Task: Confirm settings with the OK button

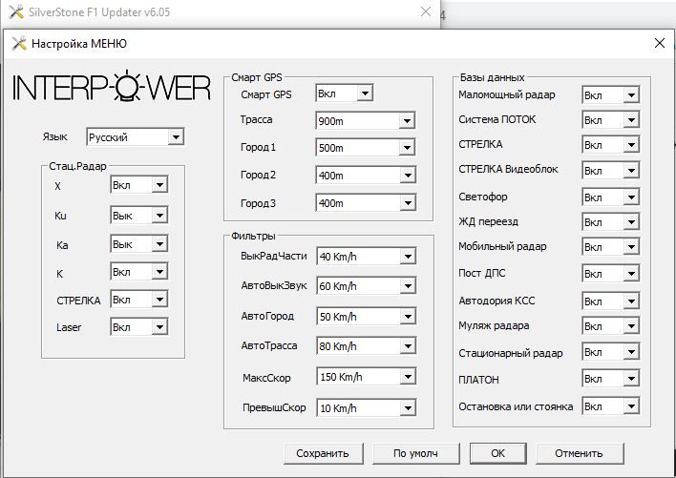Action: 497,453
